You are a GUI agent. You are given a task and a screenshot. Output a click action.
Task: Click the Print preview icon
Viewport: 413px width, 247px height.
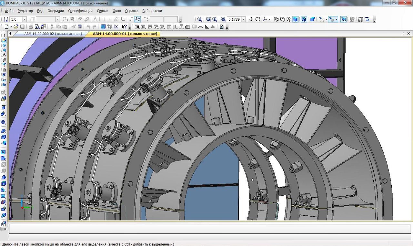coord(37,27)
